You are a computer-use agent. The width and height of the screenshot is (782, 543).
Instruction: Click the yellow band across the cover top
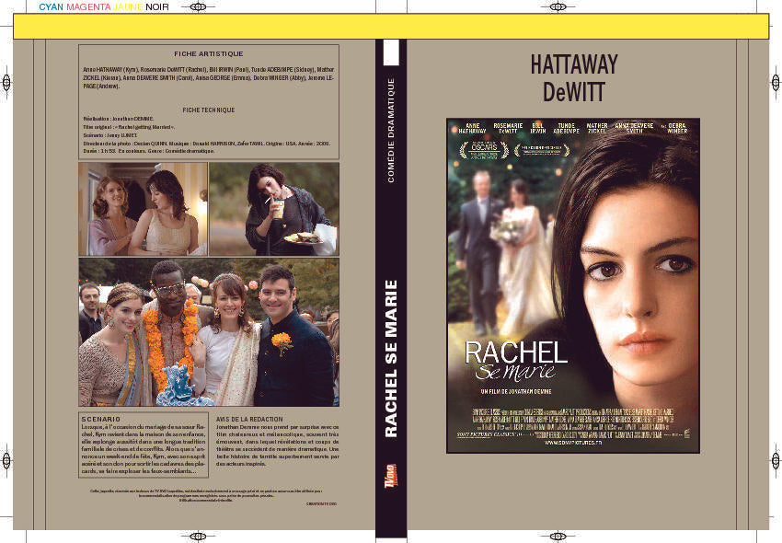[391, 27]
